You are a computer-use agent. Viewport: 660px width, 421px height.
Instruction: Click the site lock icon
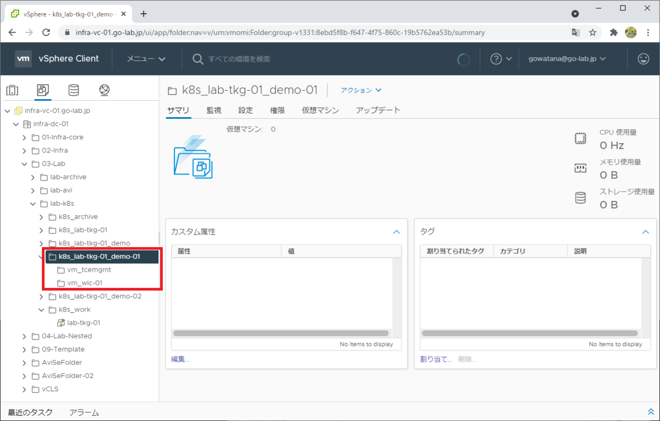point(68,32)
